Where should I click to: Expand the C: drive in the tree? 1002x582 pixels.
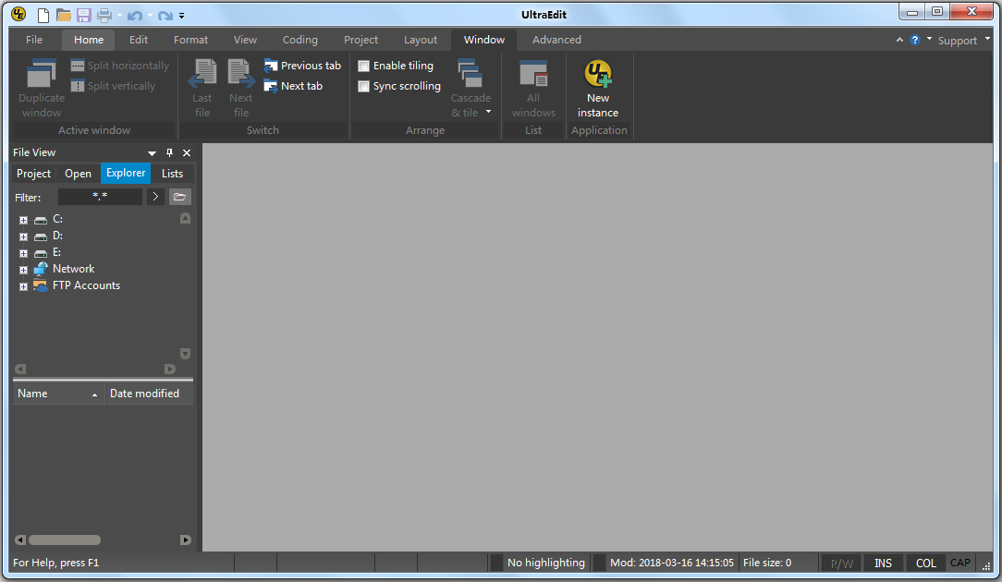pos(22,220)
